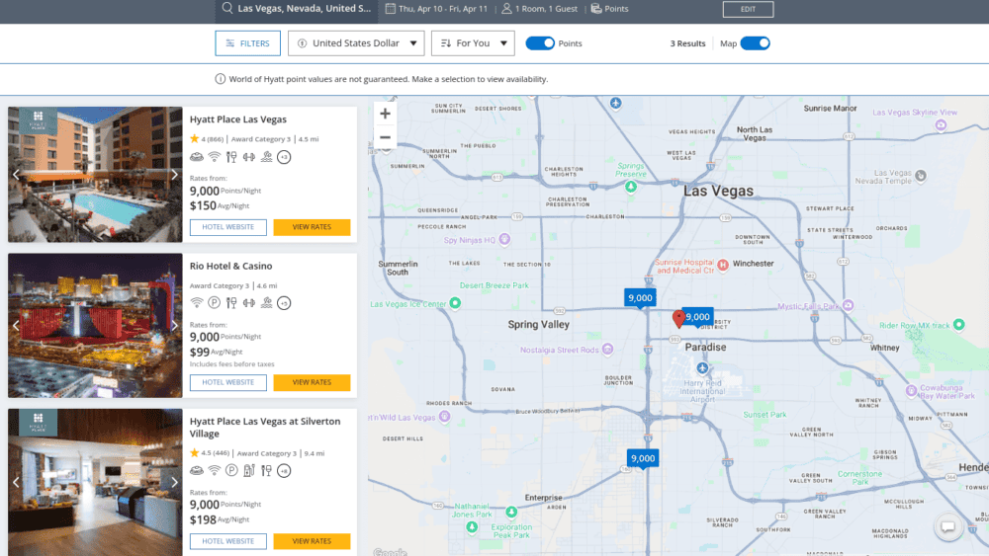Viewport: 989px width, 556px height.
Task: Turn off the Map toggle
Action: click(x=755, y=43)
